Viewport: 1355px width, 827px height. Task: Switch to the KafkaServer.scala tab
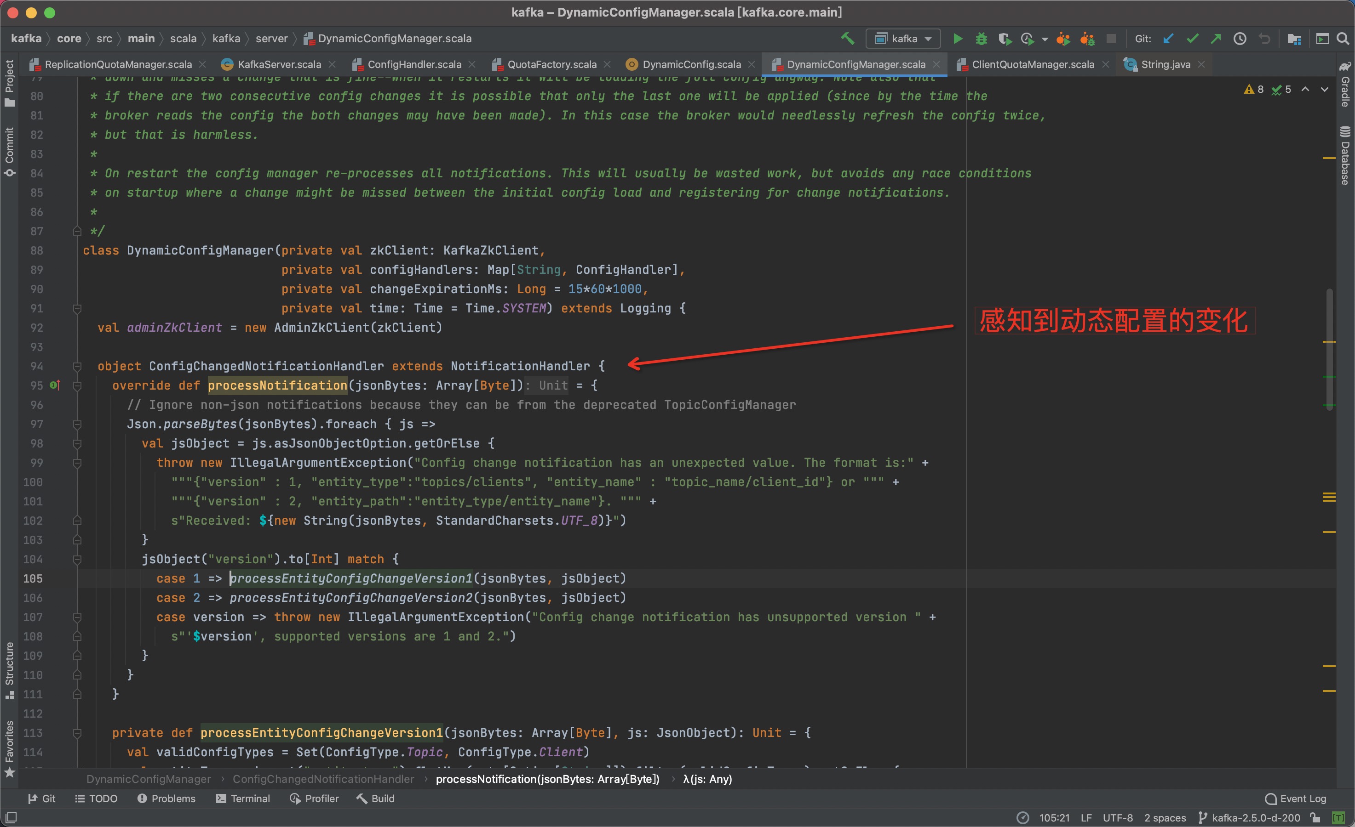[x=278, y=64]
